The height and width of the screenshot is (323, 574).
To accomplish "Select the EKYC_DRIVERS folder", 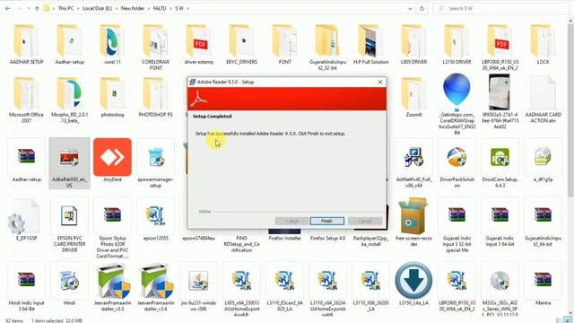I will pyautogui.click(x=242, y=45).
